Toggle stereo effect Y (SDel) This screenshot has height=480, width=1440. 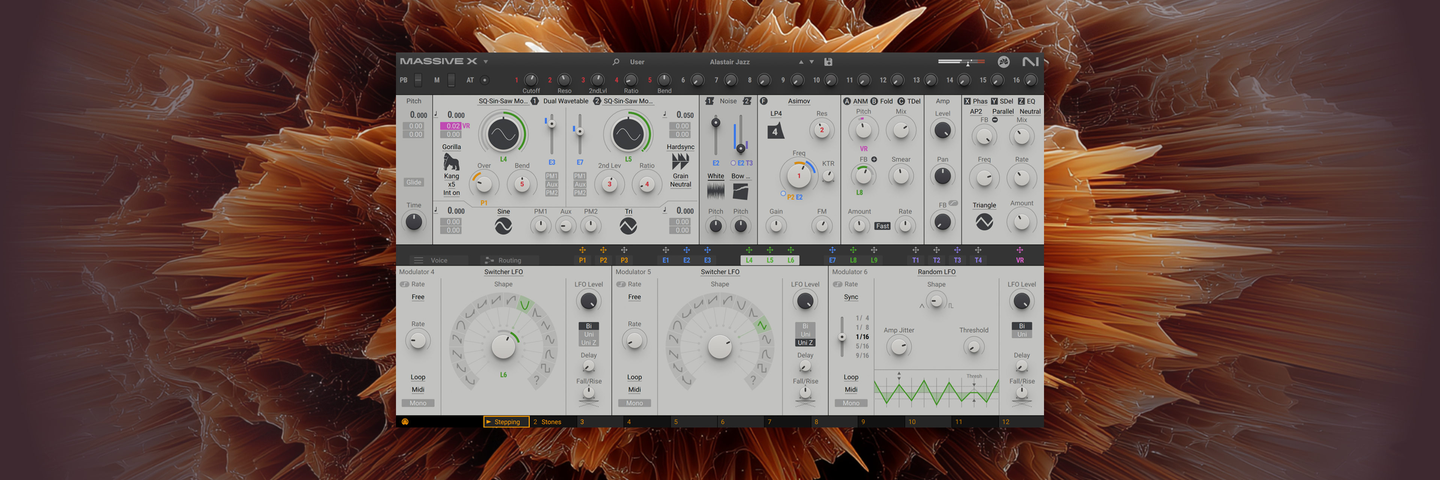click(x=994, y=101)
